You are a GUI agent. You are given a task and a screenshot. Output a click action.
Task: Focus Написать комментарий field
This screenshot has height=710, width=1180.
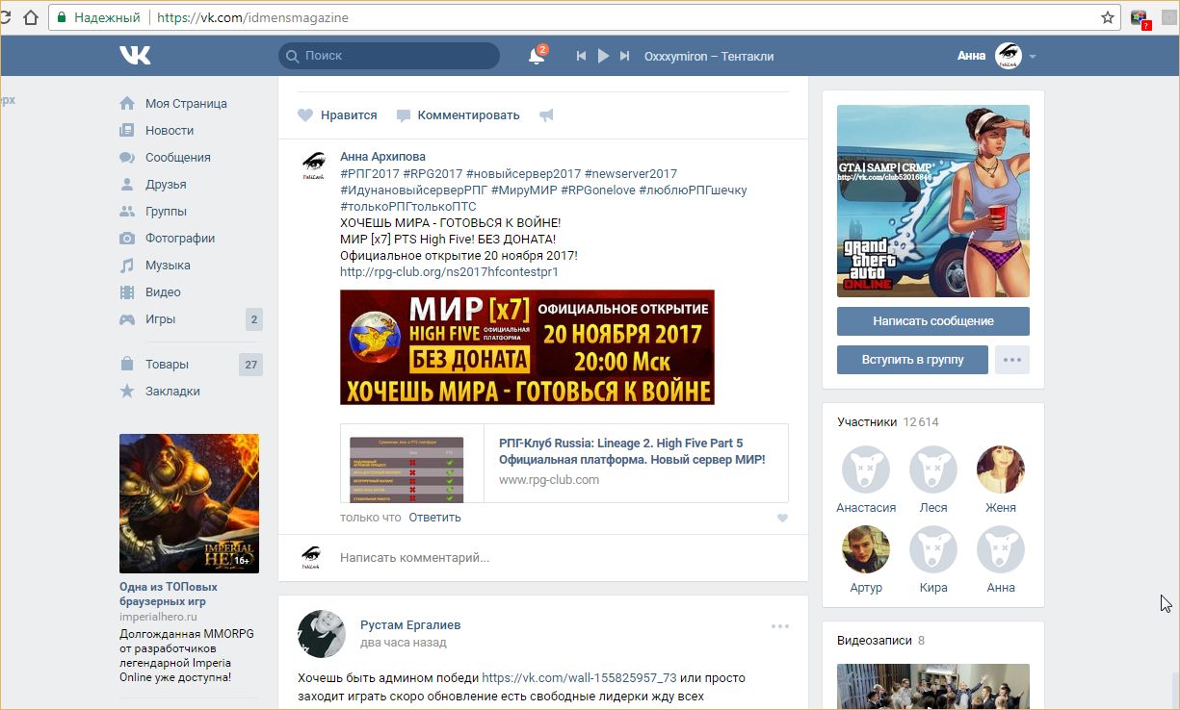(564, 557)
